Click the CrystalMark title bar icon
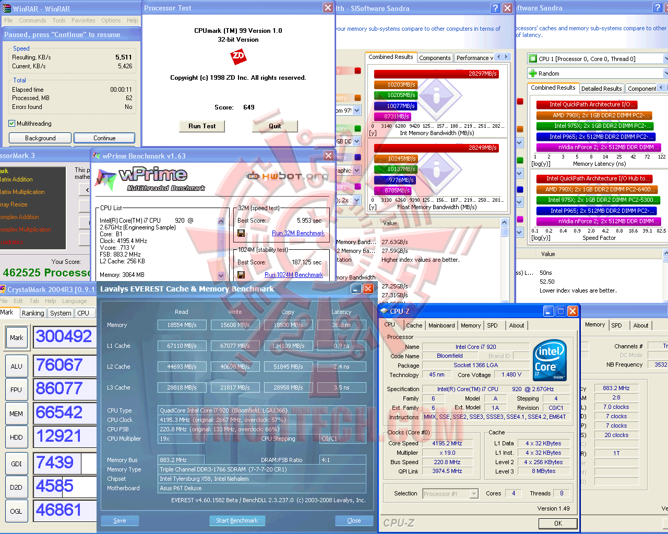Image resolution: width=668 pixels, height=534 pixels. point(3,289)
